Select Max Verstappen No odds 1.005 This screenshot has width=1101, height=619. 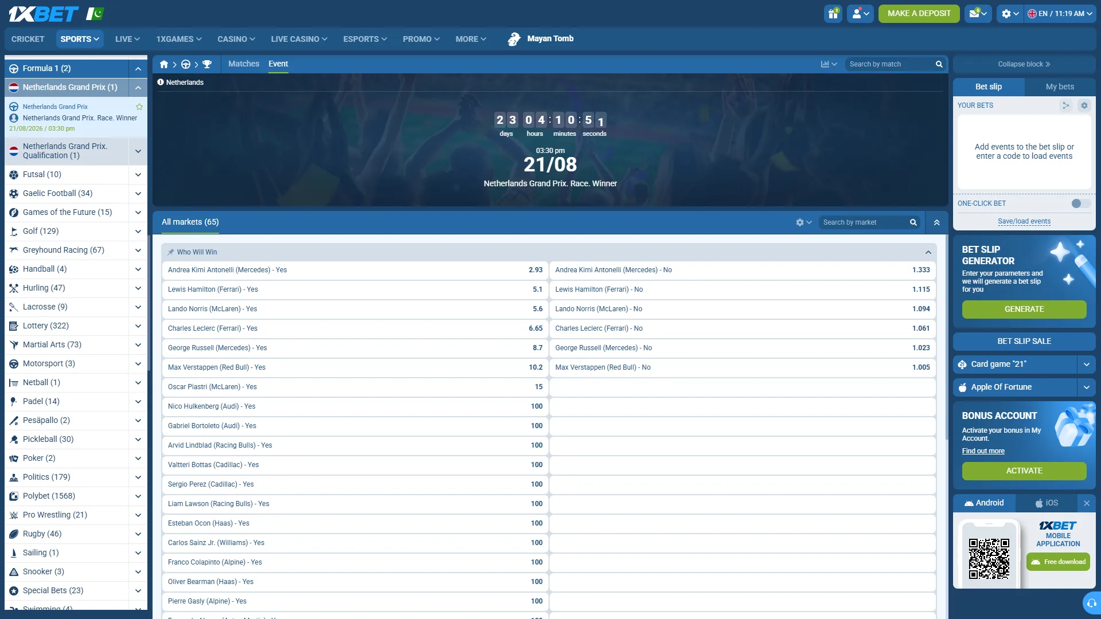click(x=743, y=368)
